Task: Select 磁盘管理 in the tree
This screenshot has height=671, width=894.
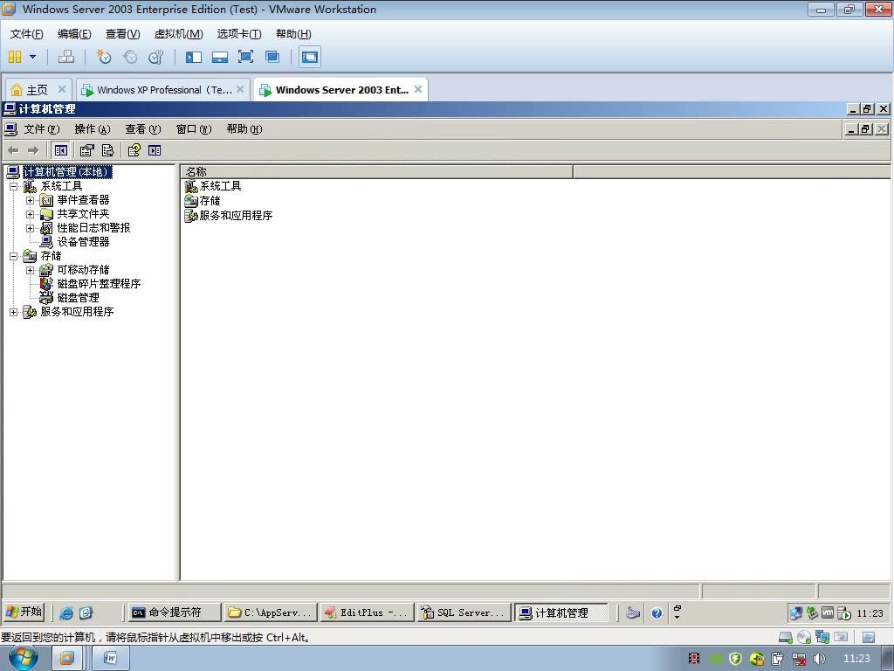Action: click(78, 298)
